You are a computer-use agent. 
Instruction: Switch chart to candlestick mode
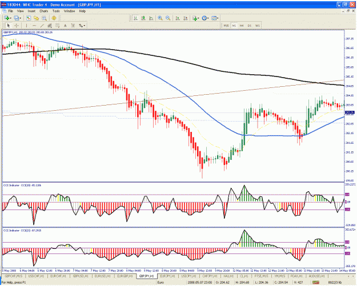pyautogui.click(x=143, y=18)
